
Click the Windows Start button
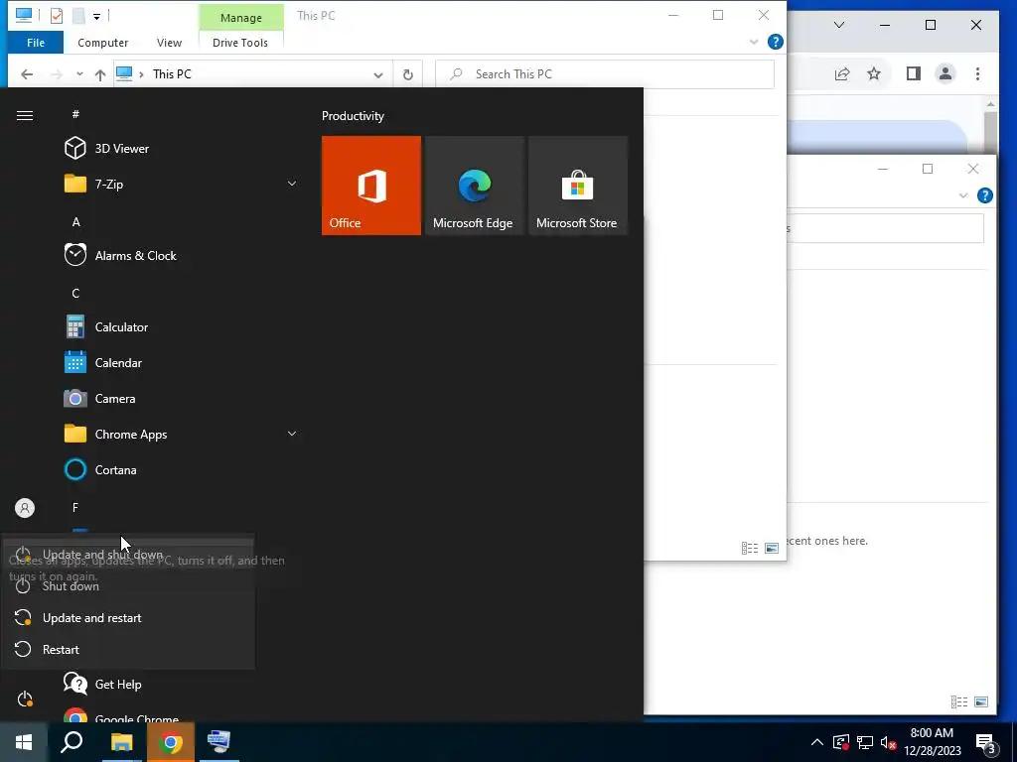[x=24, y=741]
